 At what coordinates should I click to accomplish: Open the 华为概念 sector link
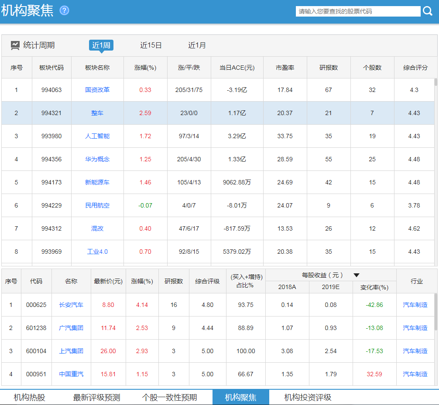(x=97, y=159)
